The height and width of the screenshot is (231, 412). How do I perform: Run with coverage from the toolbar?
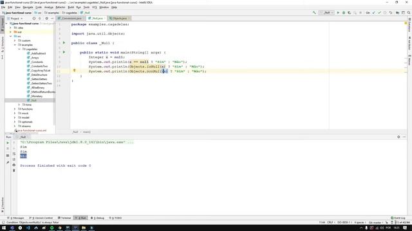pos(349,13)
